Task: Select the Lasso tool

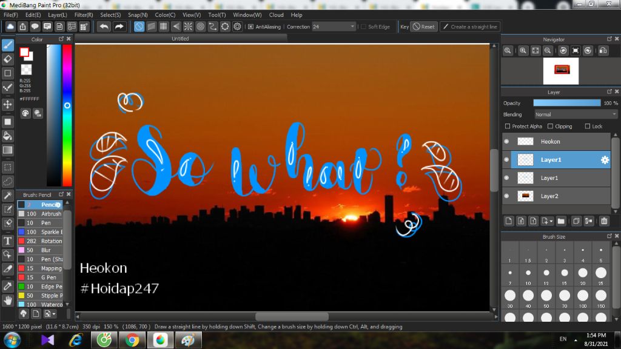Action: [x=8, y=182]
